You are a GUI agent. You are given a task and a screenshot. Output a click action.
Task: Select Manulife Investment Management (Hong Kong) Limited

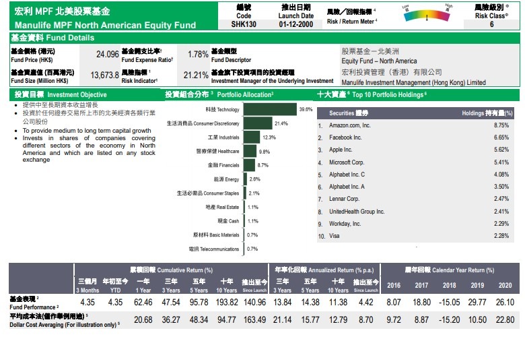coord(413,82)
